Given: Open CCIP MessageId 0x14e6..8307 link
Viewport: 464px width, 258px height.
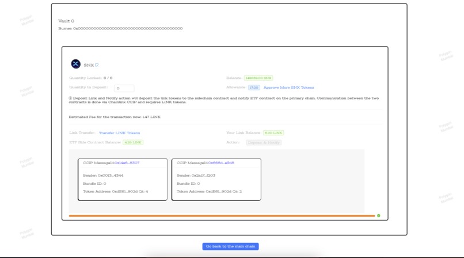Looking at the screenshot, I should [x=127, y=163].
